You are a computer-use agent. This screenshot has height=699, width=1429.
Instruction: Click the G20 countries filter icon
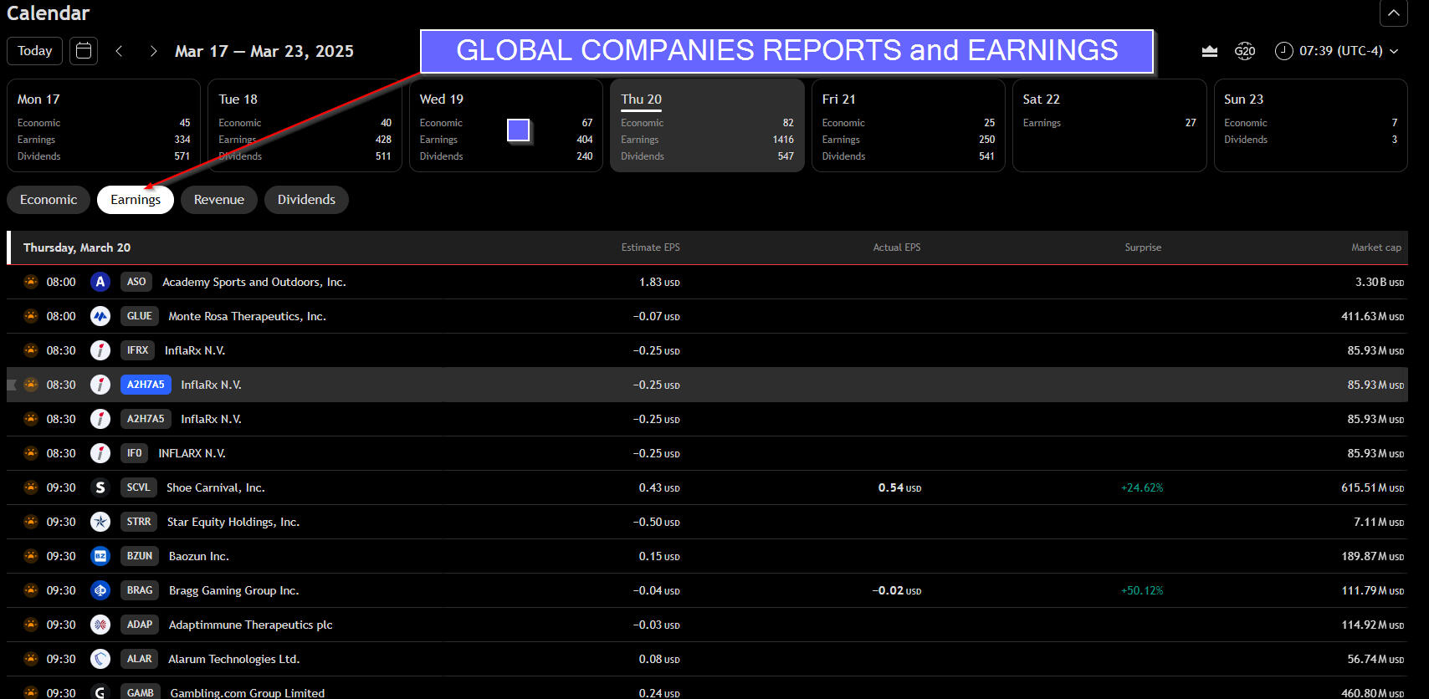tap(1244, 51)
